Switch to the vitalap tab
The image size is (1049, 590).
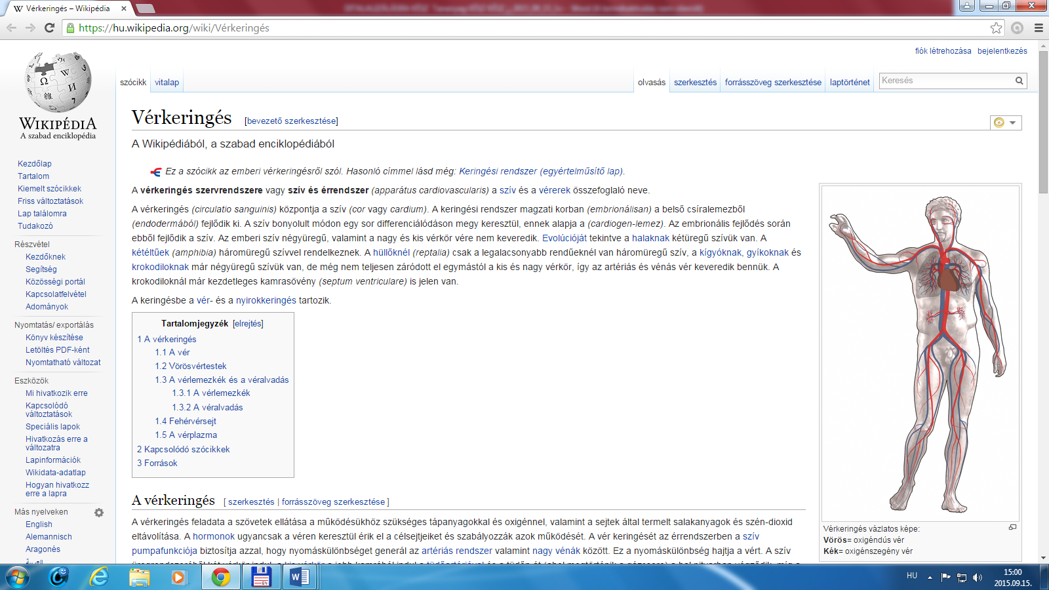coord(167,83)
